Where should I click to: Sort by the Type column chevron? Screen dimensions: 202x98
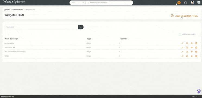click(93, 39)
